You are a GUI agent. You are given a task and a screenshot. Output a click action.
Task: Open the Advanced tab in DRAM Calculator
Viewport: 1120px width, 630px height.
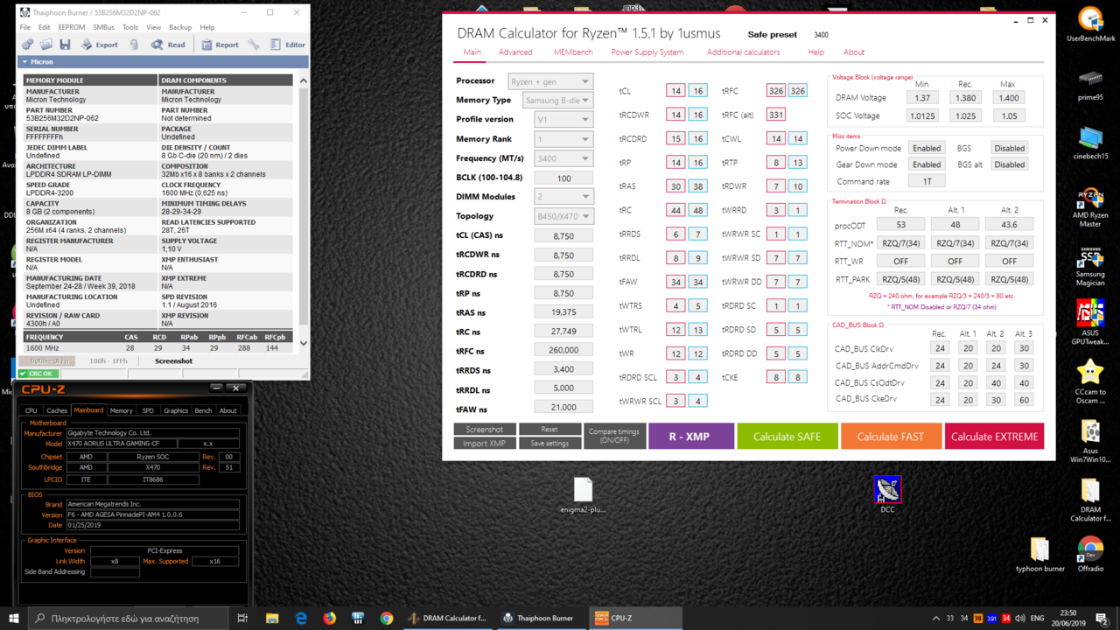coord(515,52)
